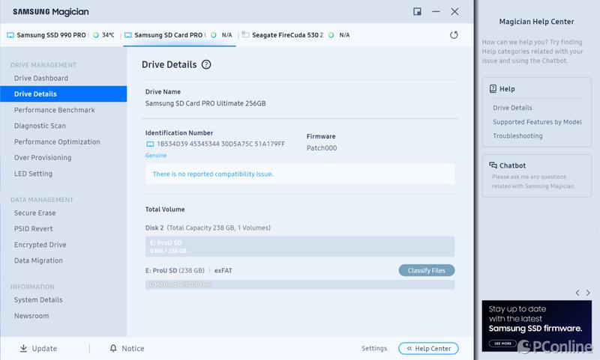Select the Seagate FireCuda 530 drive tab
The height and width of the screenshot is (360, 600).
(296, 35)
